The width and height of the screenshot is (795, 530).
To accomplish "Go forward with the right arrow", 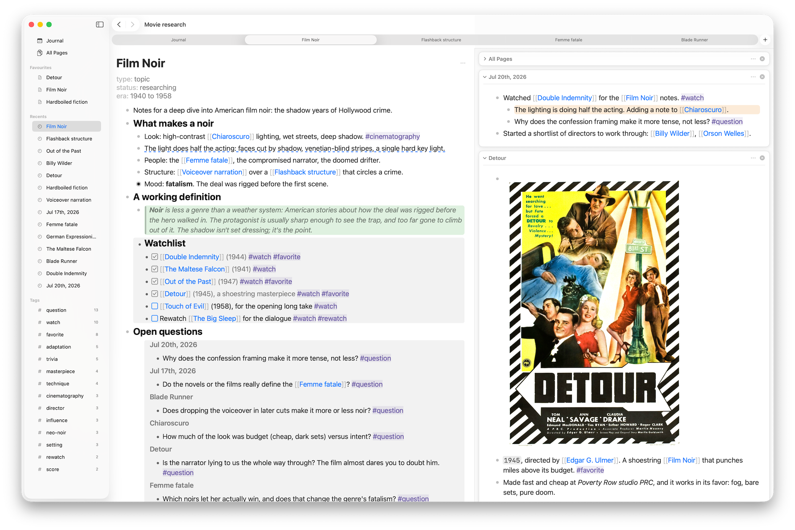I will tap(132, 24).
